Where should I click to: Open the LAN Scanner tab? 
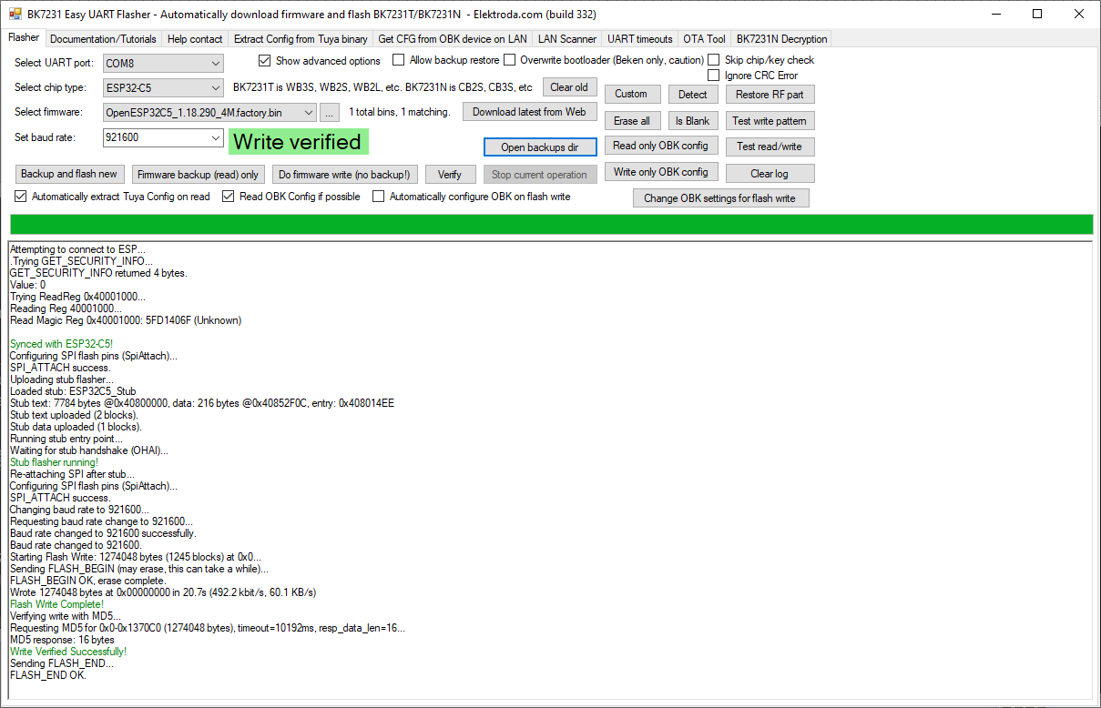pos(567,39)
